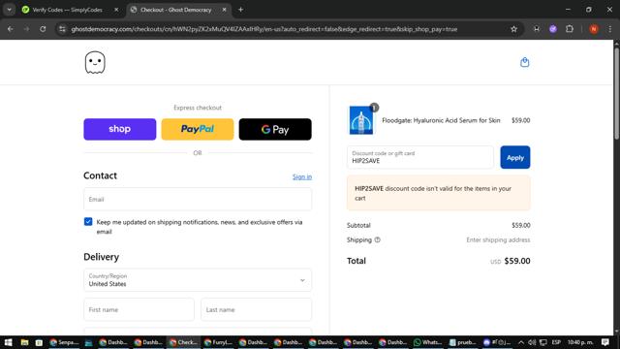The height and width of the screenshot is (349, 620).
Task: Choose PayPal express checkout
Action: 198,129
